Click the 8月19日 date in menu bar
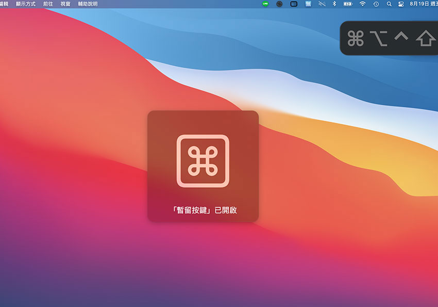The width and height of the screenshot is (438, 307). pyautogui.click(x=419, y=4)
